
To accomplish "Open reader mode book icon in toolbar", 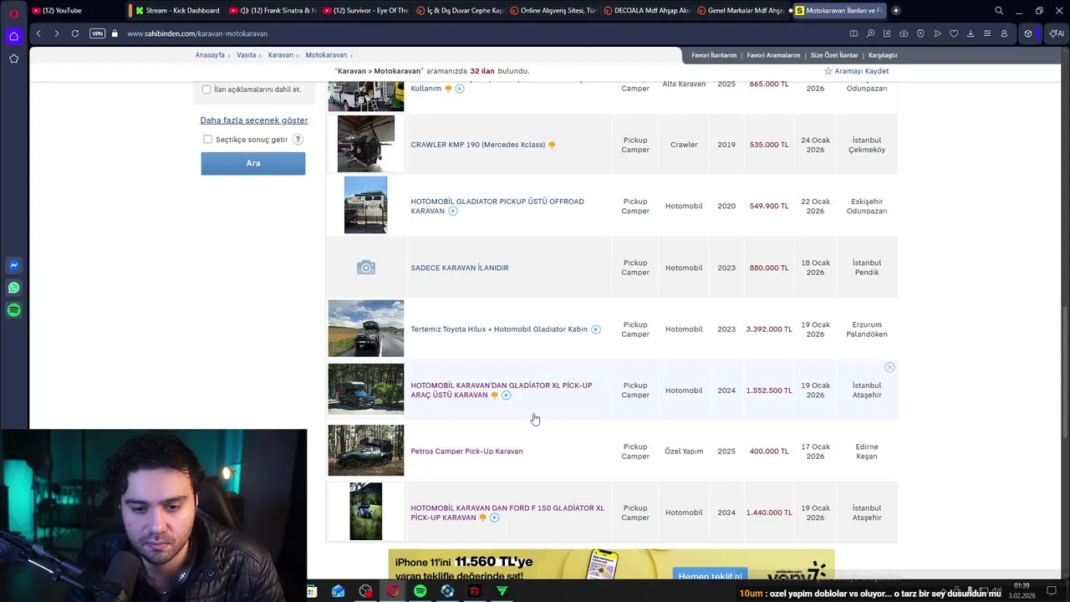I will (x=853, y=33).
